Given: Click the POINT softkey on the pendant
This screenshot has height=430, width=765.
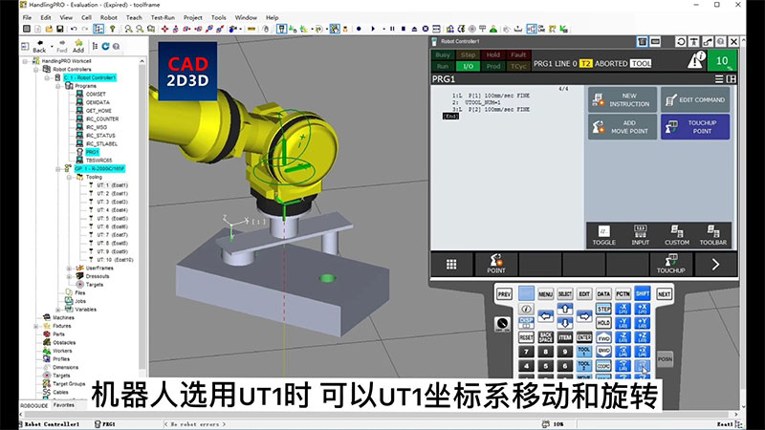Looking at the screenshot, I should (495, 264).
